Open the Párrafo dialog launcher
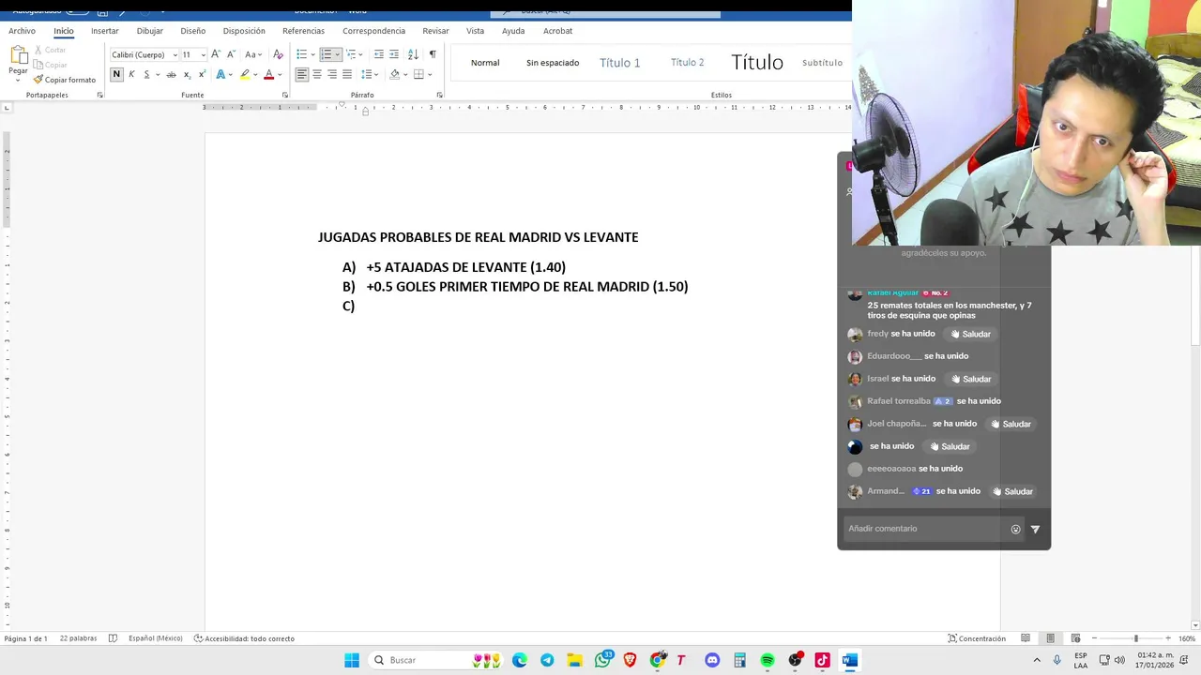This screenshot has height=675, width=1201. coord(439,95)
